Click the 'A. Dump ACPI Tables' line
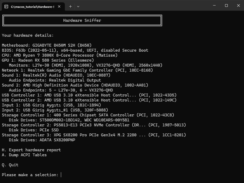This screenshot has width=244, height=183. pyautogui.click(x=24, y=155)
